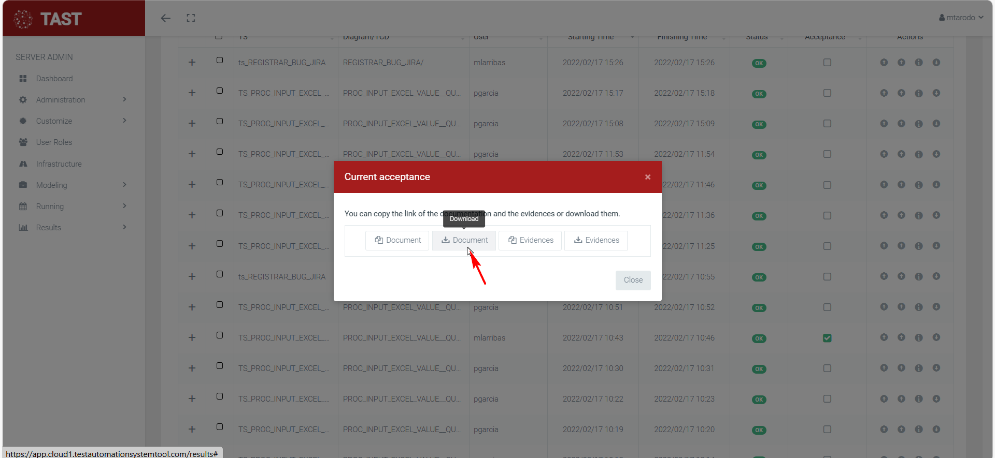Uncheck acceptance checkbox for the 10:43 mlarribas row

(x=827, y=338)
